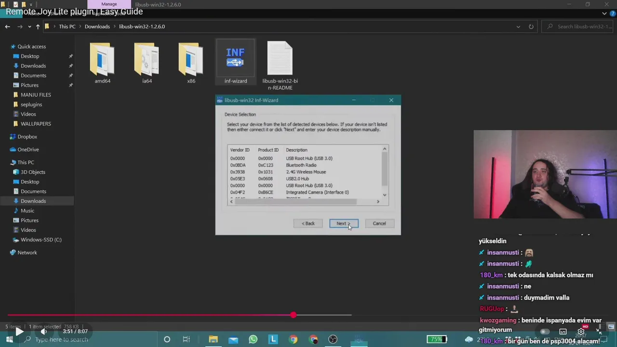This screenshot has height=347, width=617.
Task: Open the amd64 folder
Action: pyautogui.click(x=102, y=63)
